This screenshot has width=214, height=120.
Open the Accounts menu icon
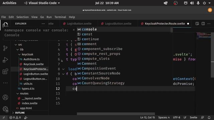coord(5,97)
